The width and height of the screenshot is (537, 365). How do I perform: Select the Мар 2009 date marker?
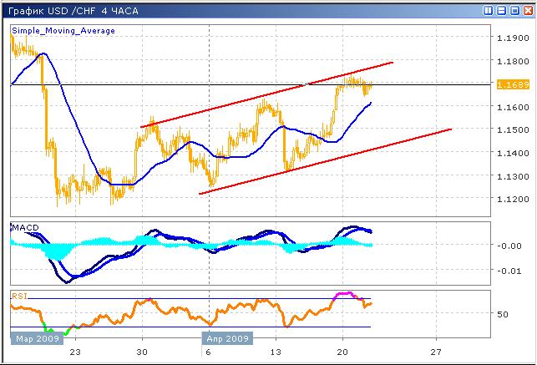(35, 340)
